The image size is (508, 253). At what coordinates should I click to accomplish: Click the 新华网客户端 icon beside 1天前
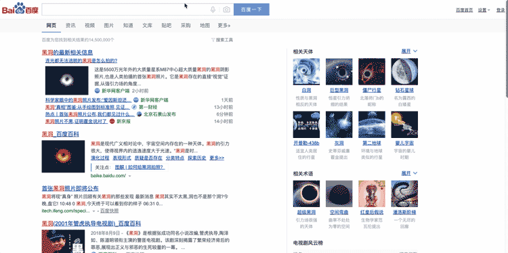click(x=136, y=100)
